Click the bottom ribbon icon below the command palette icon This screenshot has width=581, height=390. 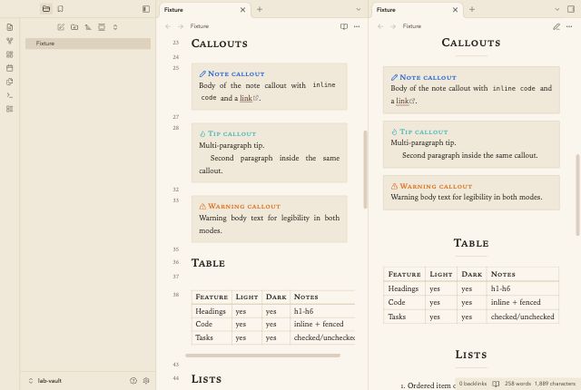point(10,109)
